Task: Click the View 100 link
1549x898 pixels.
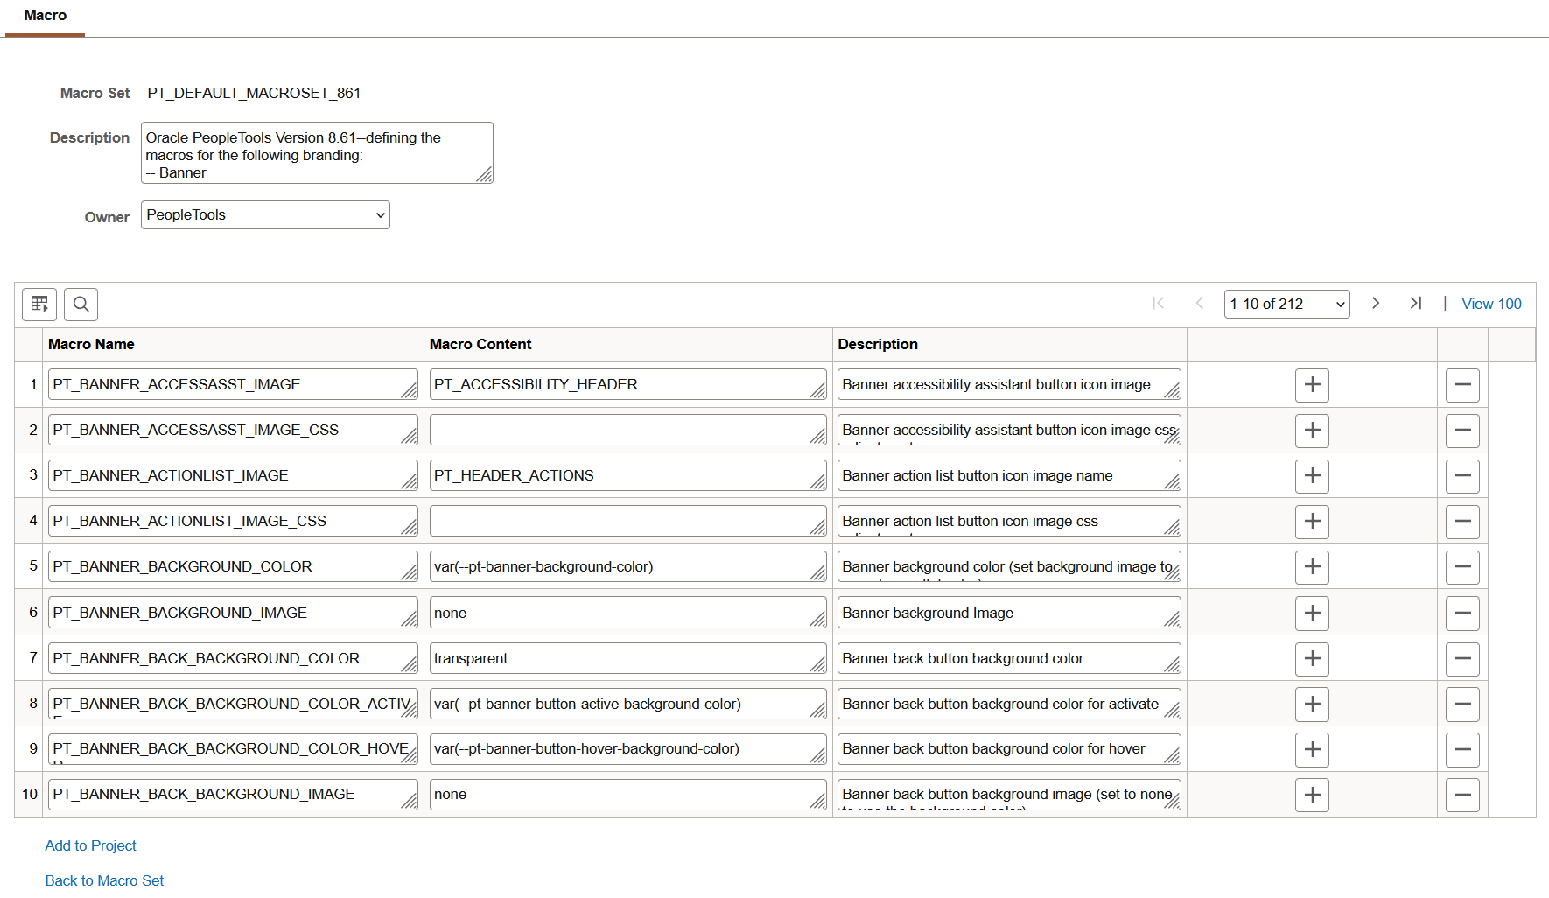Action: (1490, 304)
